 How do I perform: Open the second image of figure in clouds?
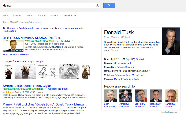(x=25, y=71)
